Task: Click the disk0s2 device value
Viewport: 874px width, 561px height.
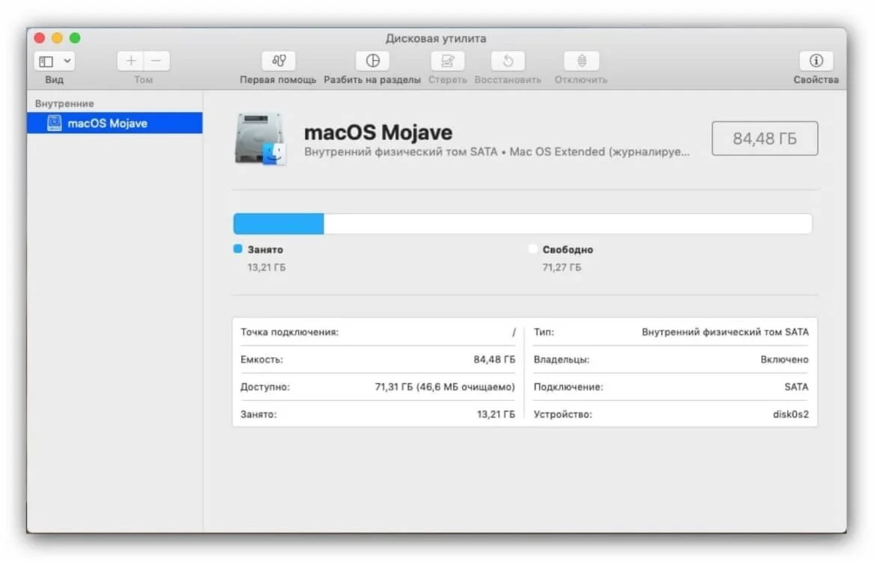Action: coord(790,414)
